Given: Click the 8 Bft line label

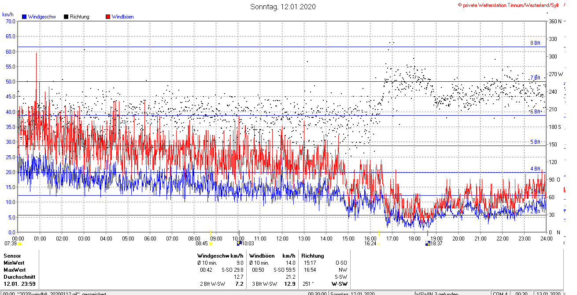Looking at the screenshot, I should point(535,43).
